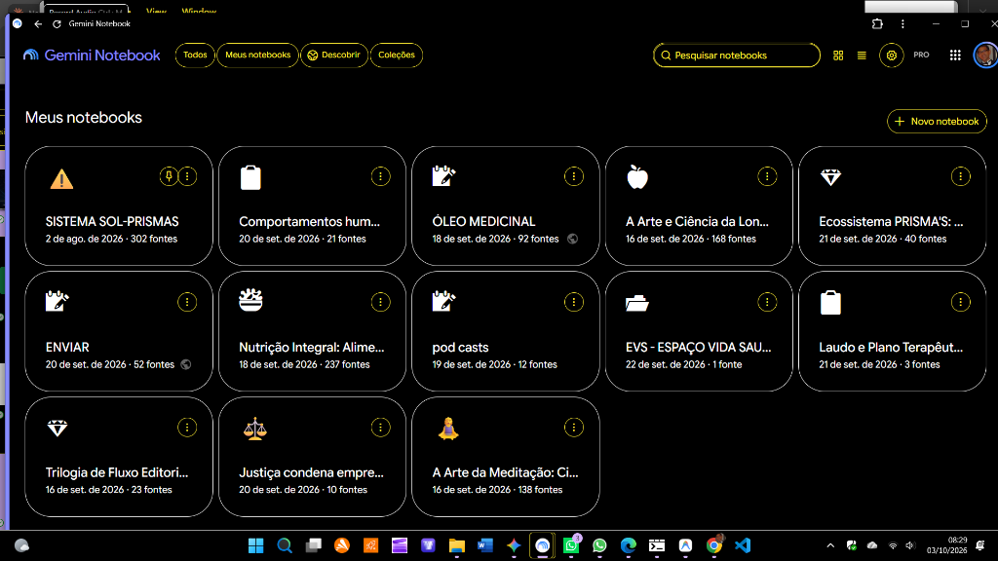998x561 pixels.
Task: Create a Novo notebook
Action: pyautogui.click(x=937, y=122)
